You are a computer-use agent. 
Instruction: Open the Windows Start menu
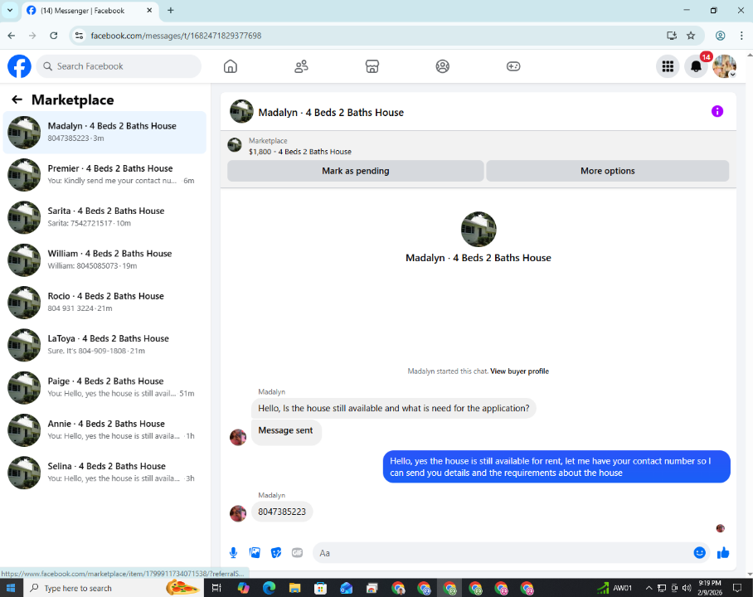click(11, 588)
